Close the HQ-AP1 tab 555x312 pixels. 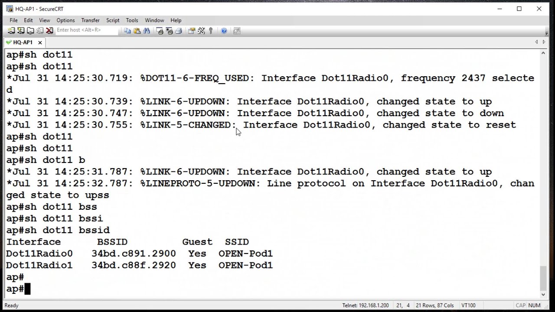pos(40,42)
